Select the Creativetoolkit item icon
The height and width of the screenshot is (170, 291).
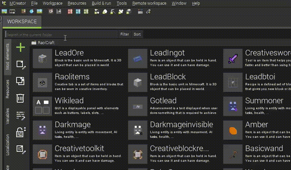43,154
